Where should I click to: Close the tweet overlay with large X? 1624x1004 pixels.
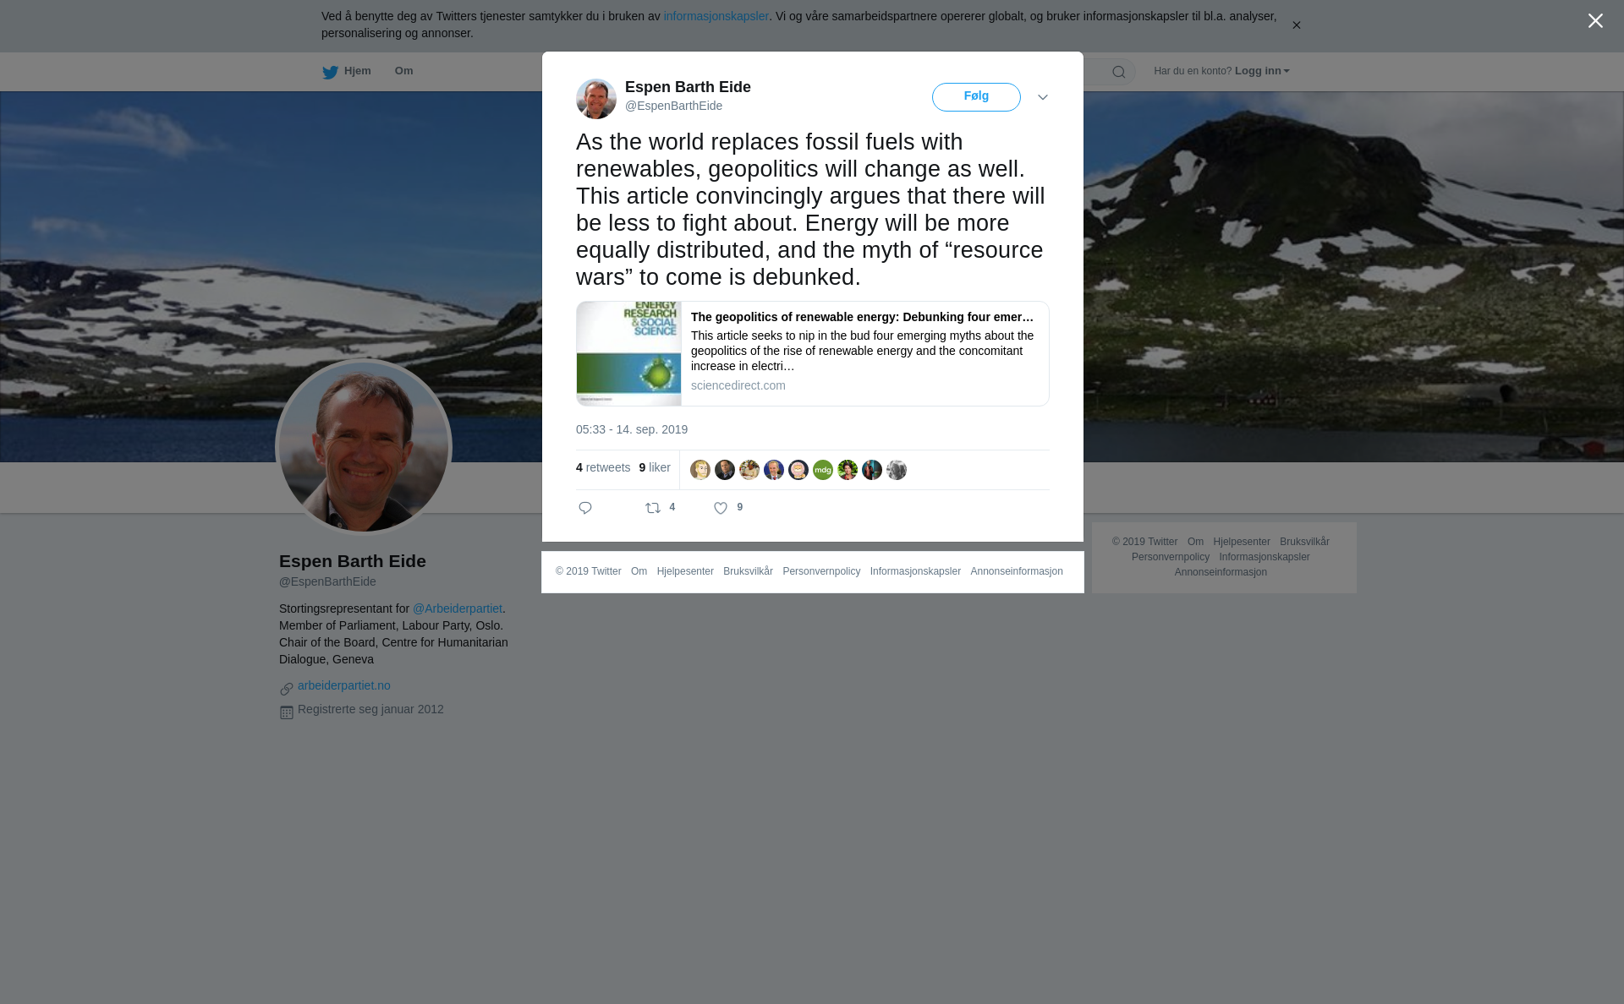1595,21
